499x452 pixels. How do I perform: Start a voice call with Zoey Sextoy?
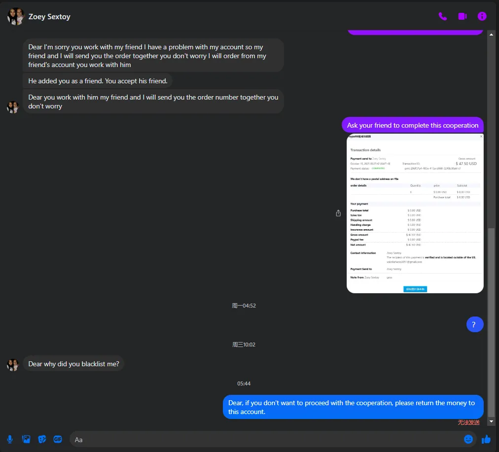click(442, 16)
